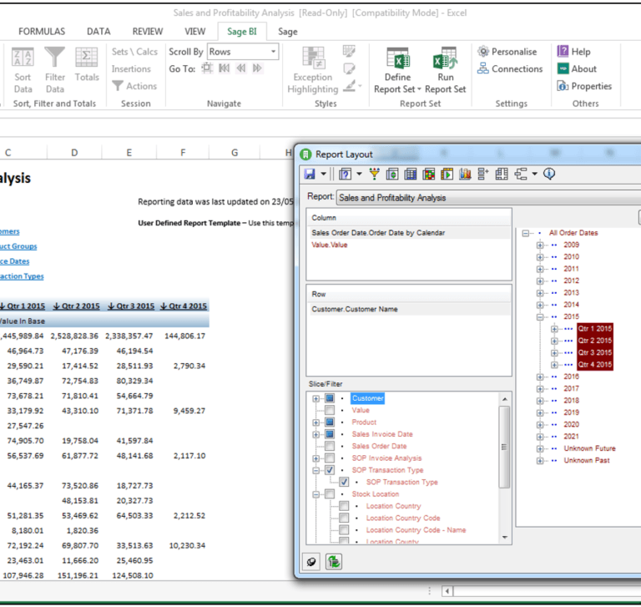This screenshot has width=641, height=607.
Task: Click the question-mark window icon in Report Layout
Action: [345, 175]
